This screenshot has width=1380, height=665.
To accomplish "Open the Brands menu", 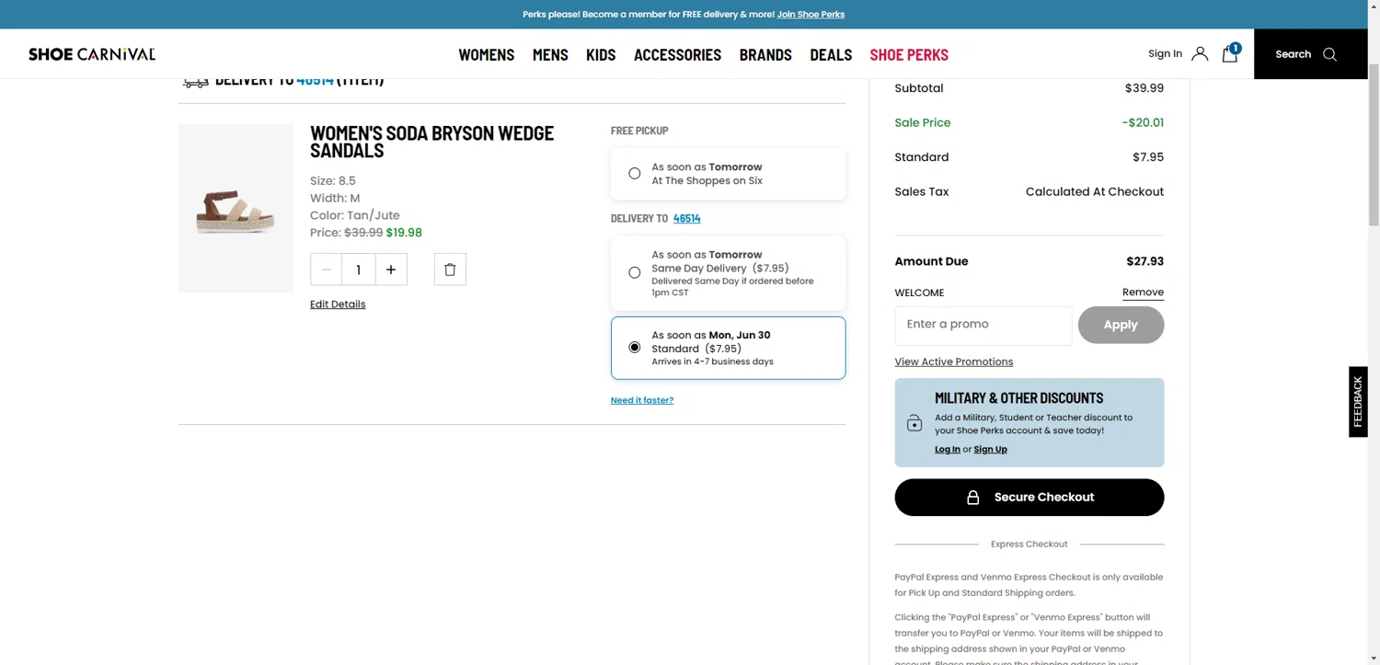I will tap(765, 54).
